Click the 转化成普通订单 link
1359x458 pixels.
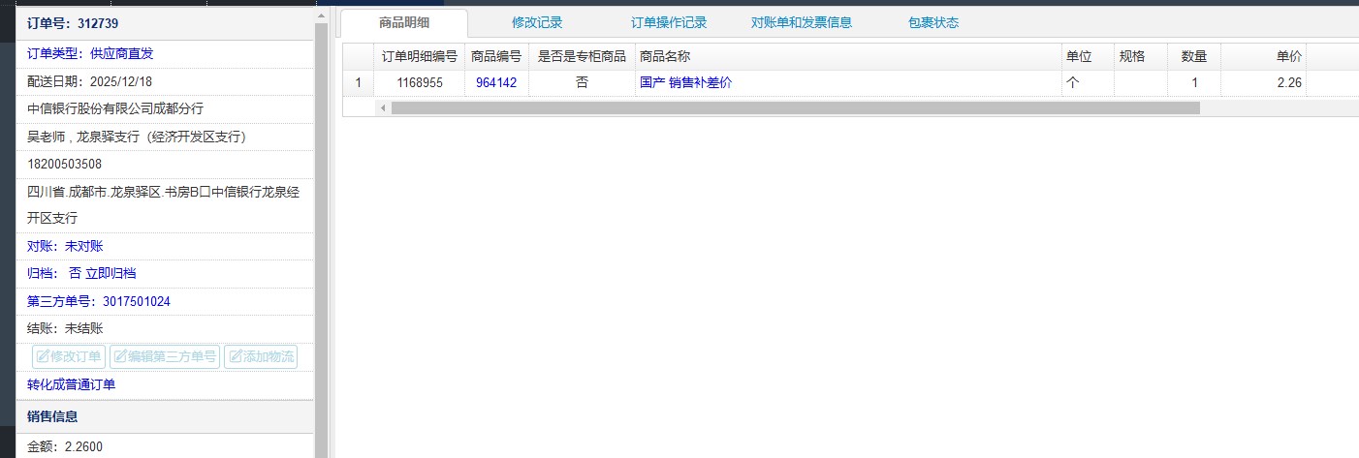(x=71, y=385)
